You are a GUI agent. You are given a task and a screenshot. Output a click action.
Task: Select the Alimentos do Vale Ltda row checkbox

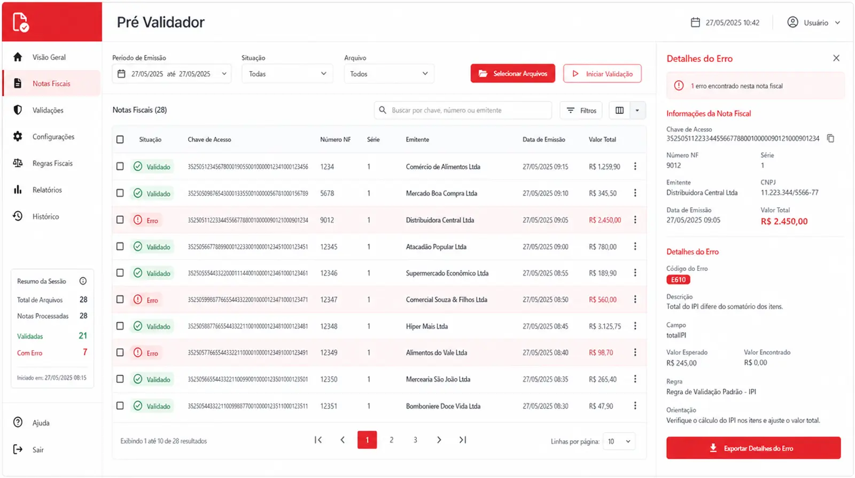120,352
